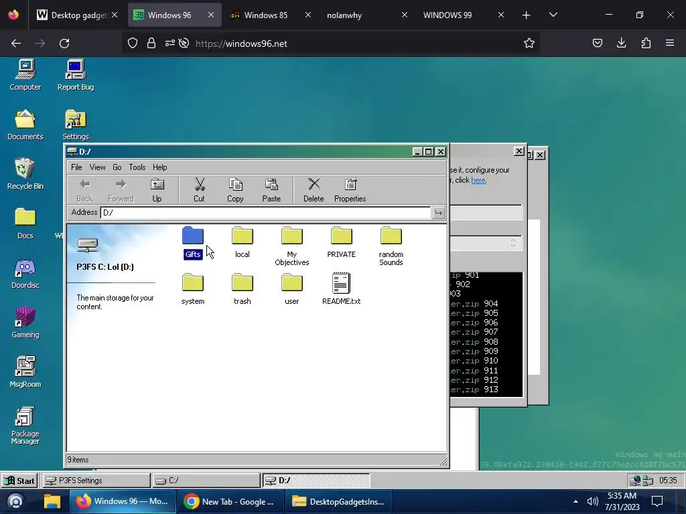The image size is (686, 514).
Task: Switch to C:/ taskbar window
Action: [x=206, y=481]
